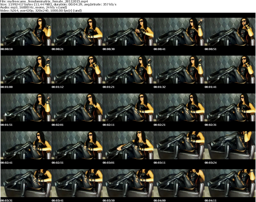The height and width of the screenshot is (202, 256).
Task: Select the timestamp label 00:00:51
Action: (210, 49)
